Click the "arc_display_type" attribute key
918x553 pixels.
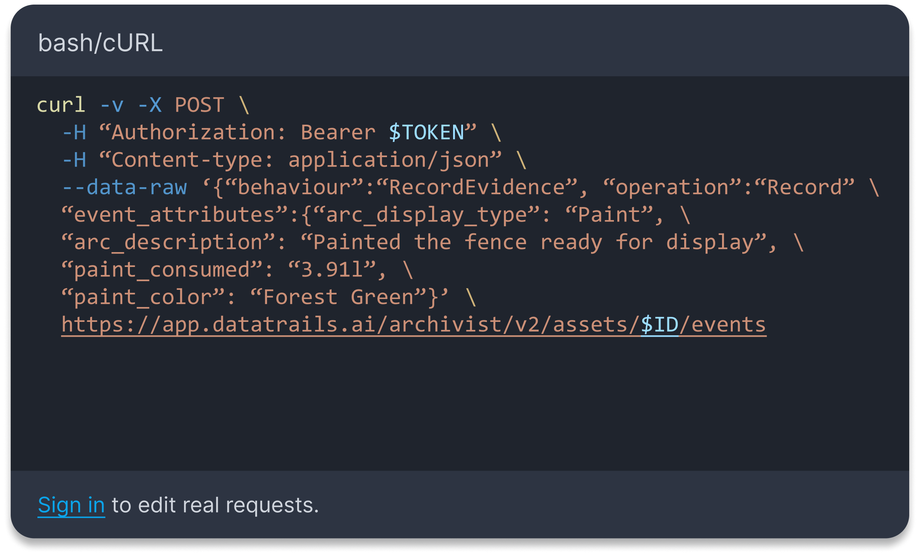click(x=427, y=215)
